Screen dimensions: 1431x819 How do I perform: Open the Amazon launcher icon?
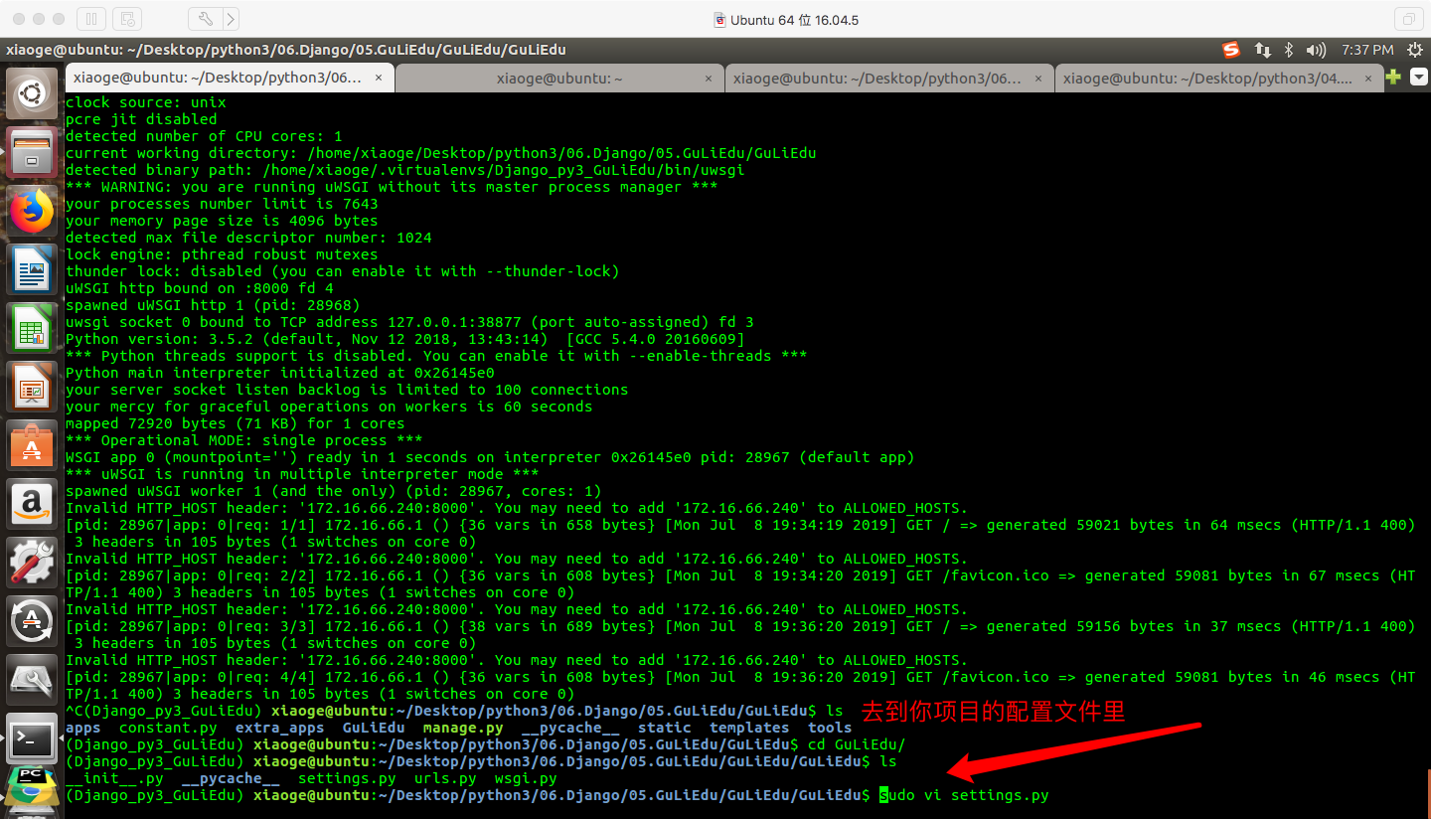click(x=32, y=504)
